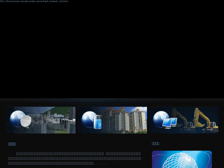
Task: Click the white wireframe globe image
Action: [x=182, y=159]
